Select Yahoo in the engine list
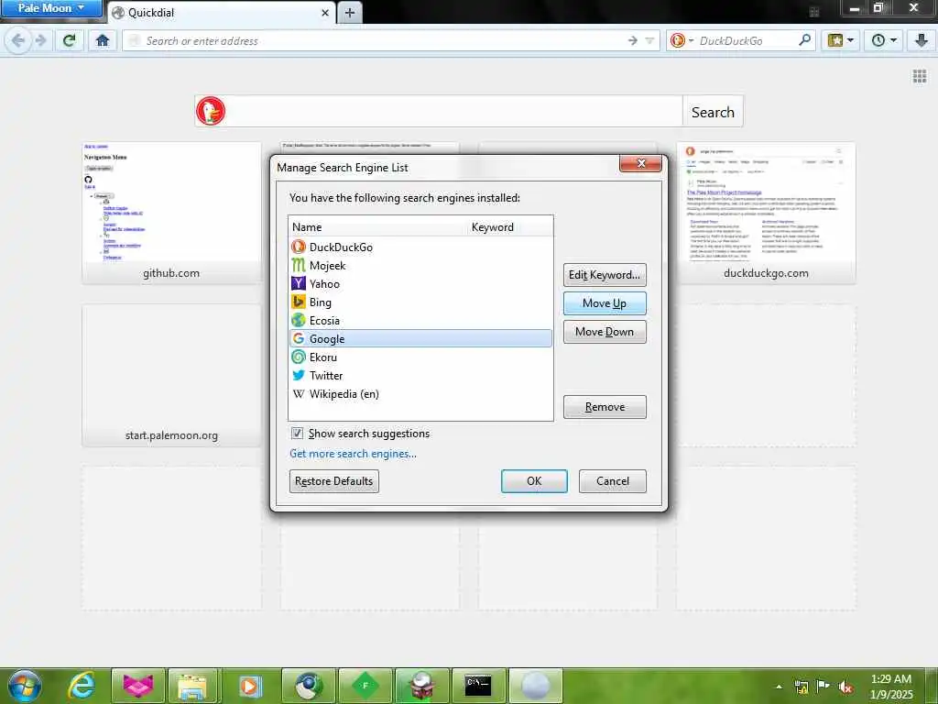 pyautogui.click(x=420, y=284)
